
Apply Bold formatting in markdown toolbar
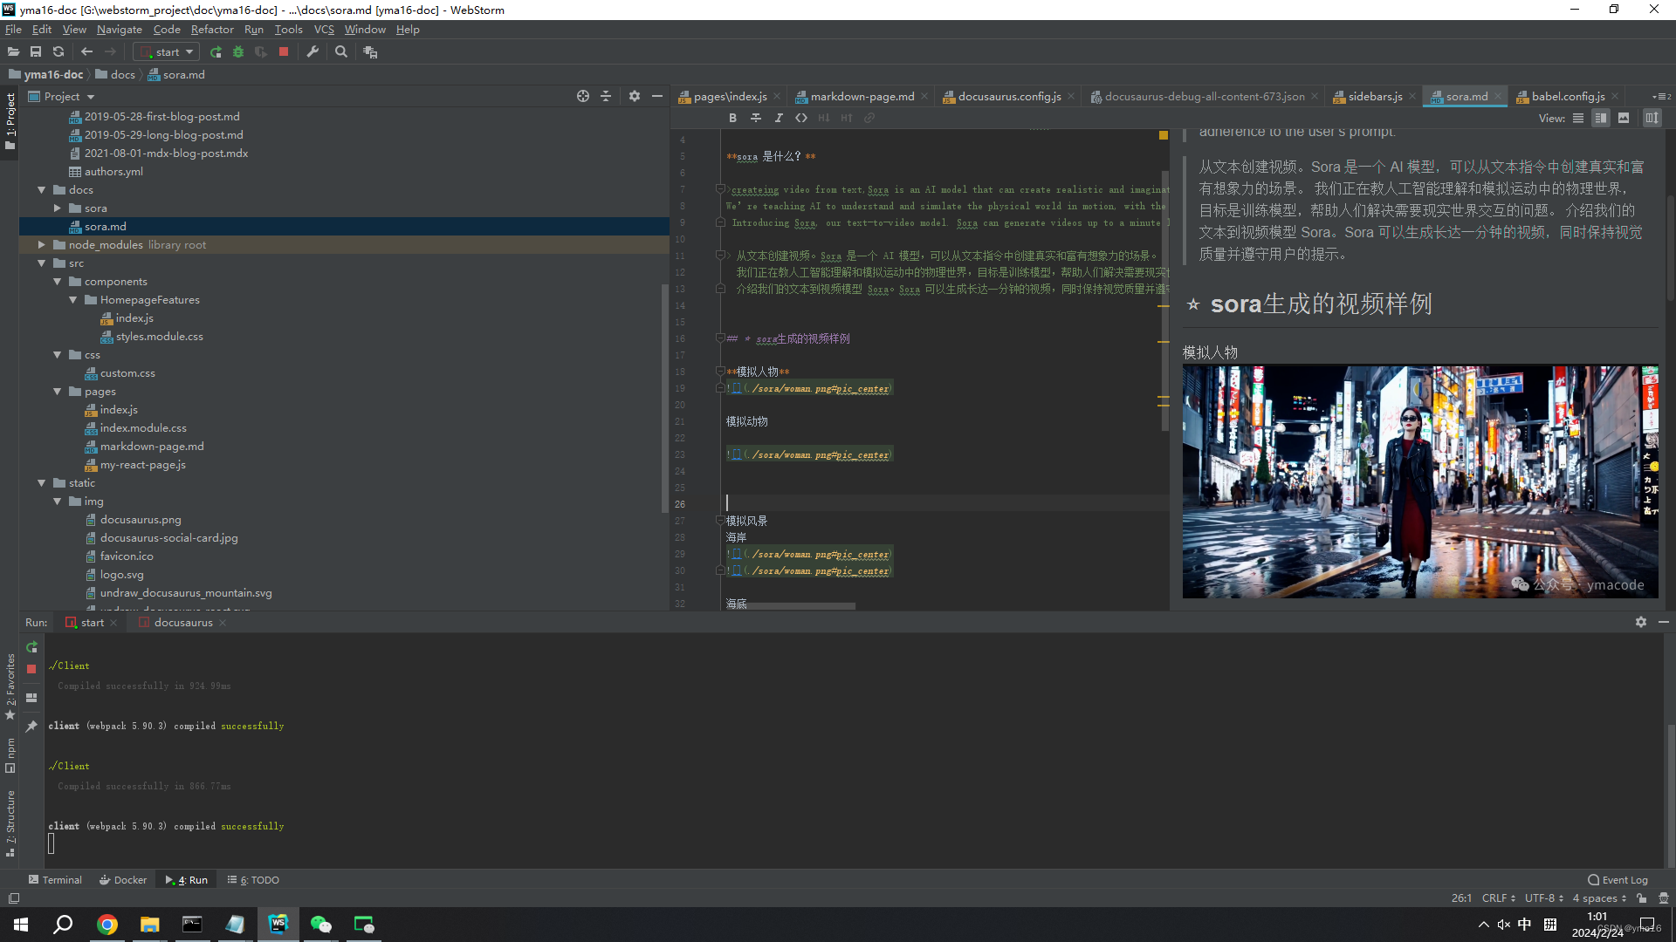click(733, 118)
